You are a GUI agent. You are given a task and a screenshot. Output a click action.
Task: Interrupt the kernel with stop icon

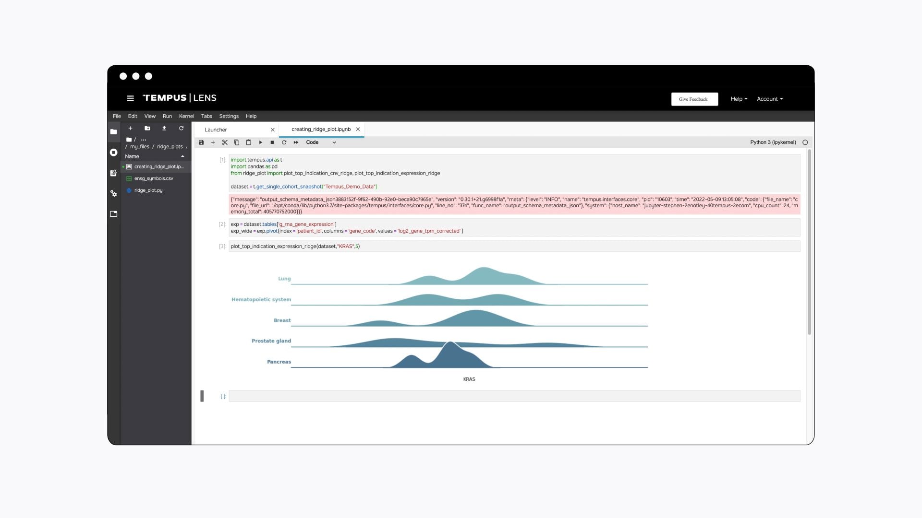[272, 142]
